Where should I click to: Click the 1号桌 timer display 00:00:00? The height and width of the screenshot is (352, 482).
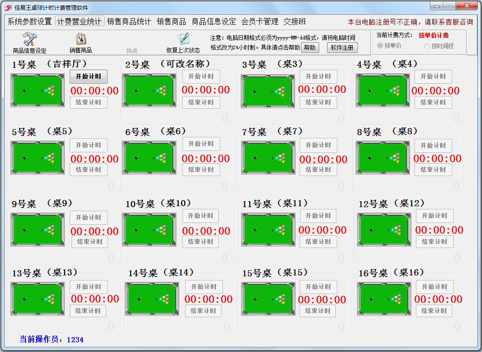(x=94, y=91)
